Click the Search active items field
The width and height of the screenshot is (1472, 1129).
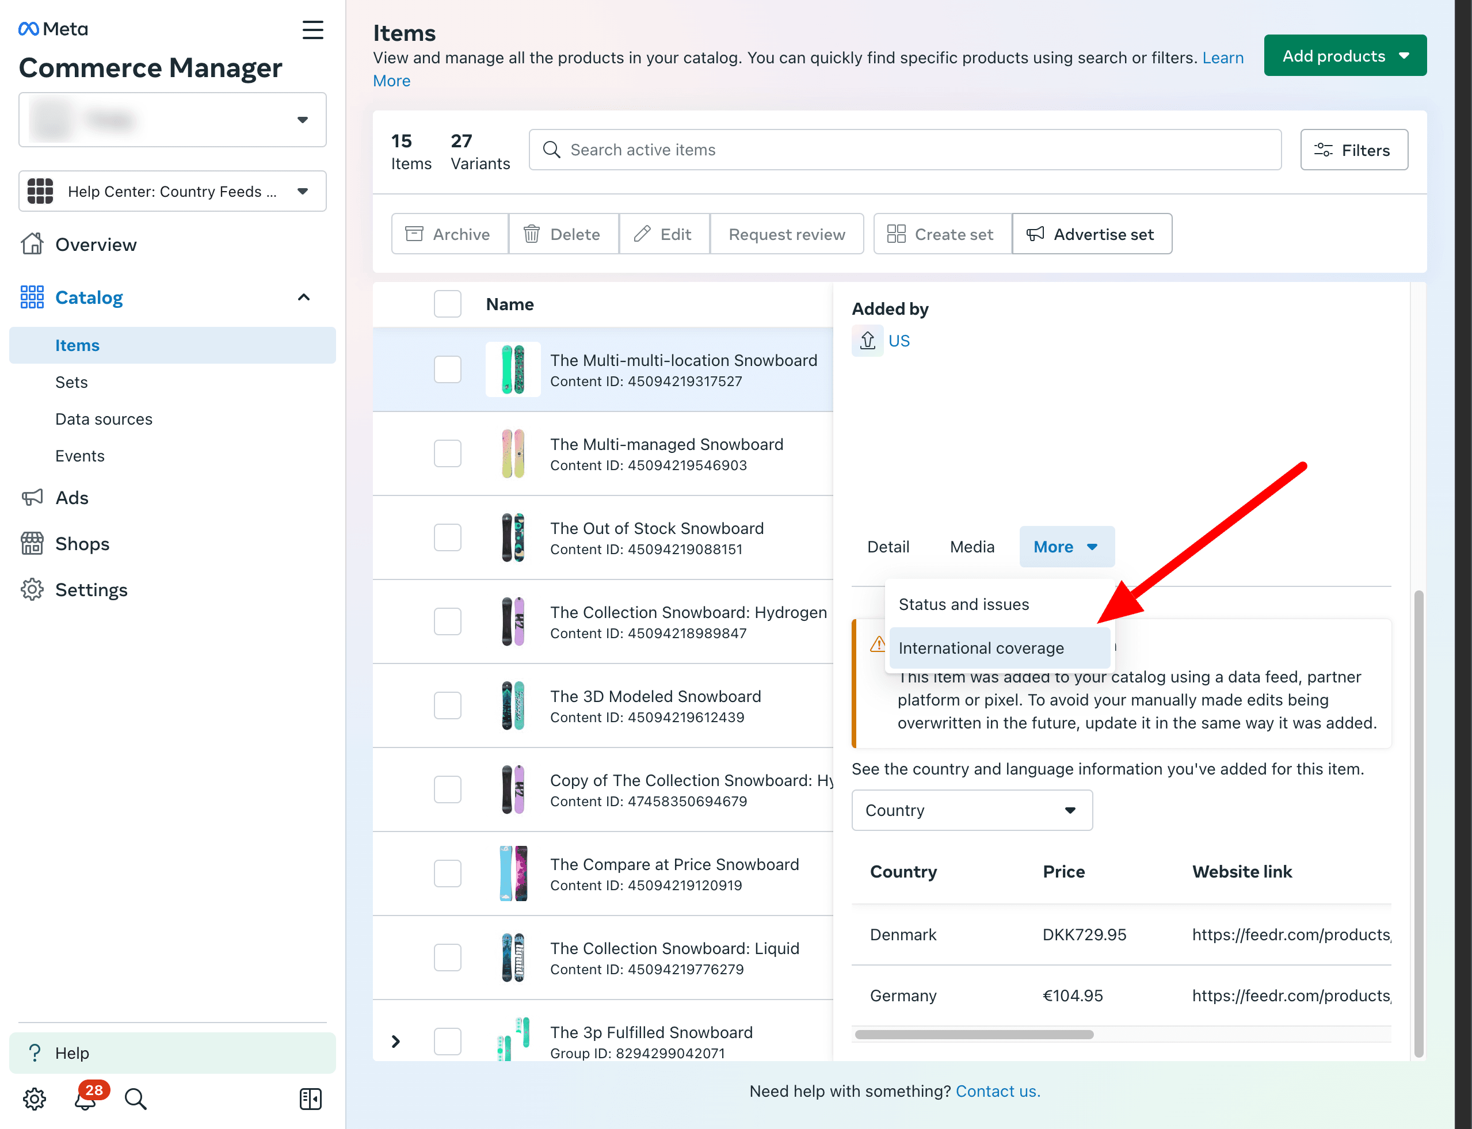pyautogui.click(x=904, y=150)
